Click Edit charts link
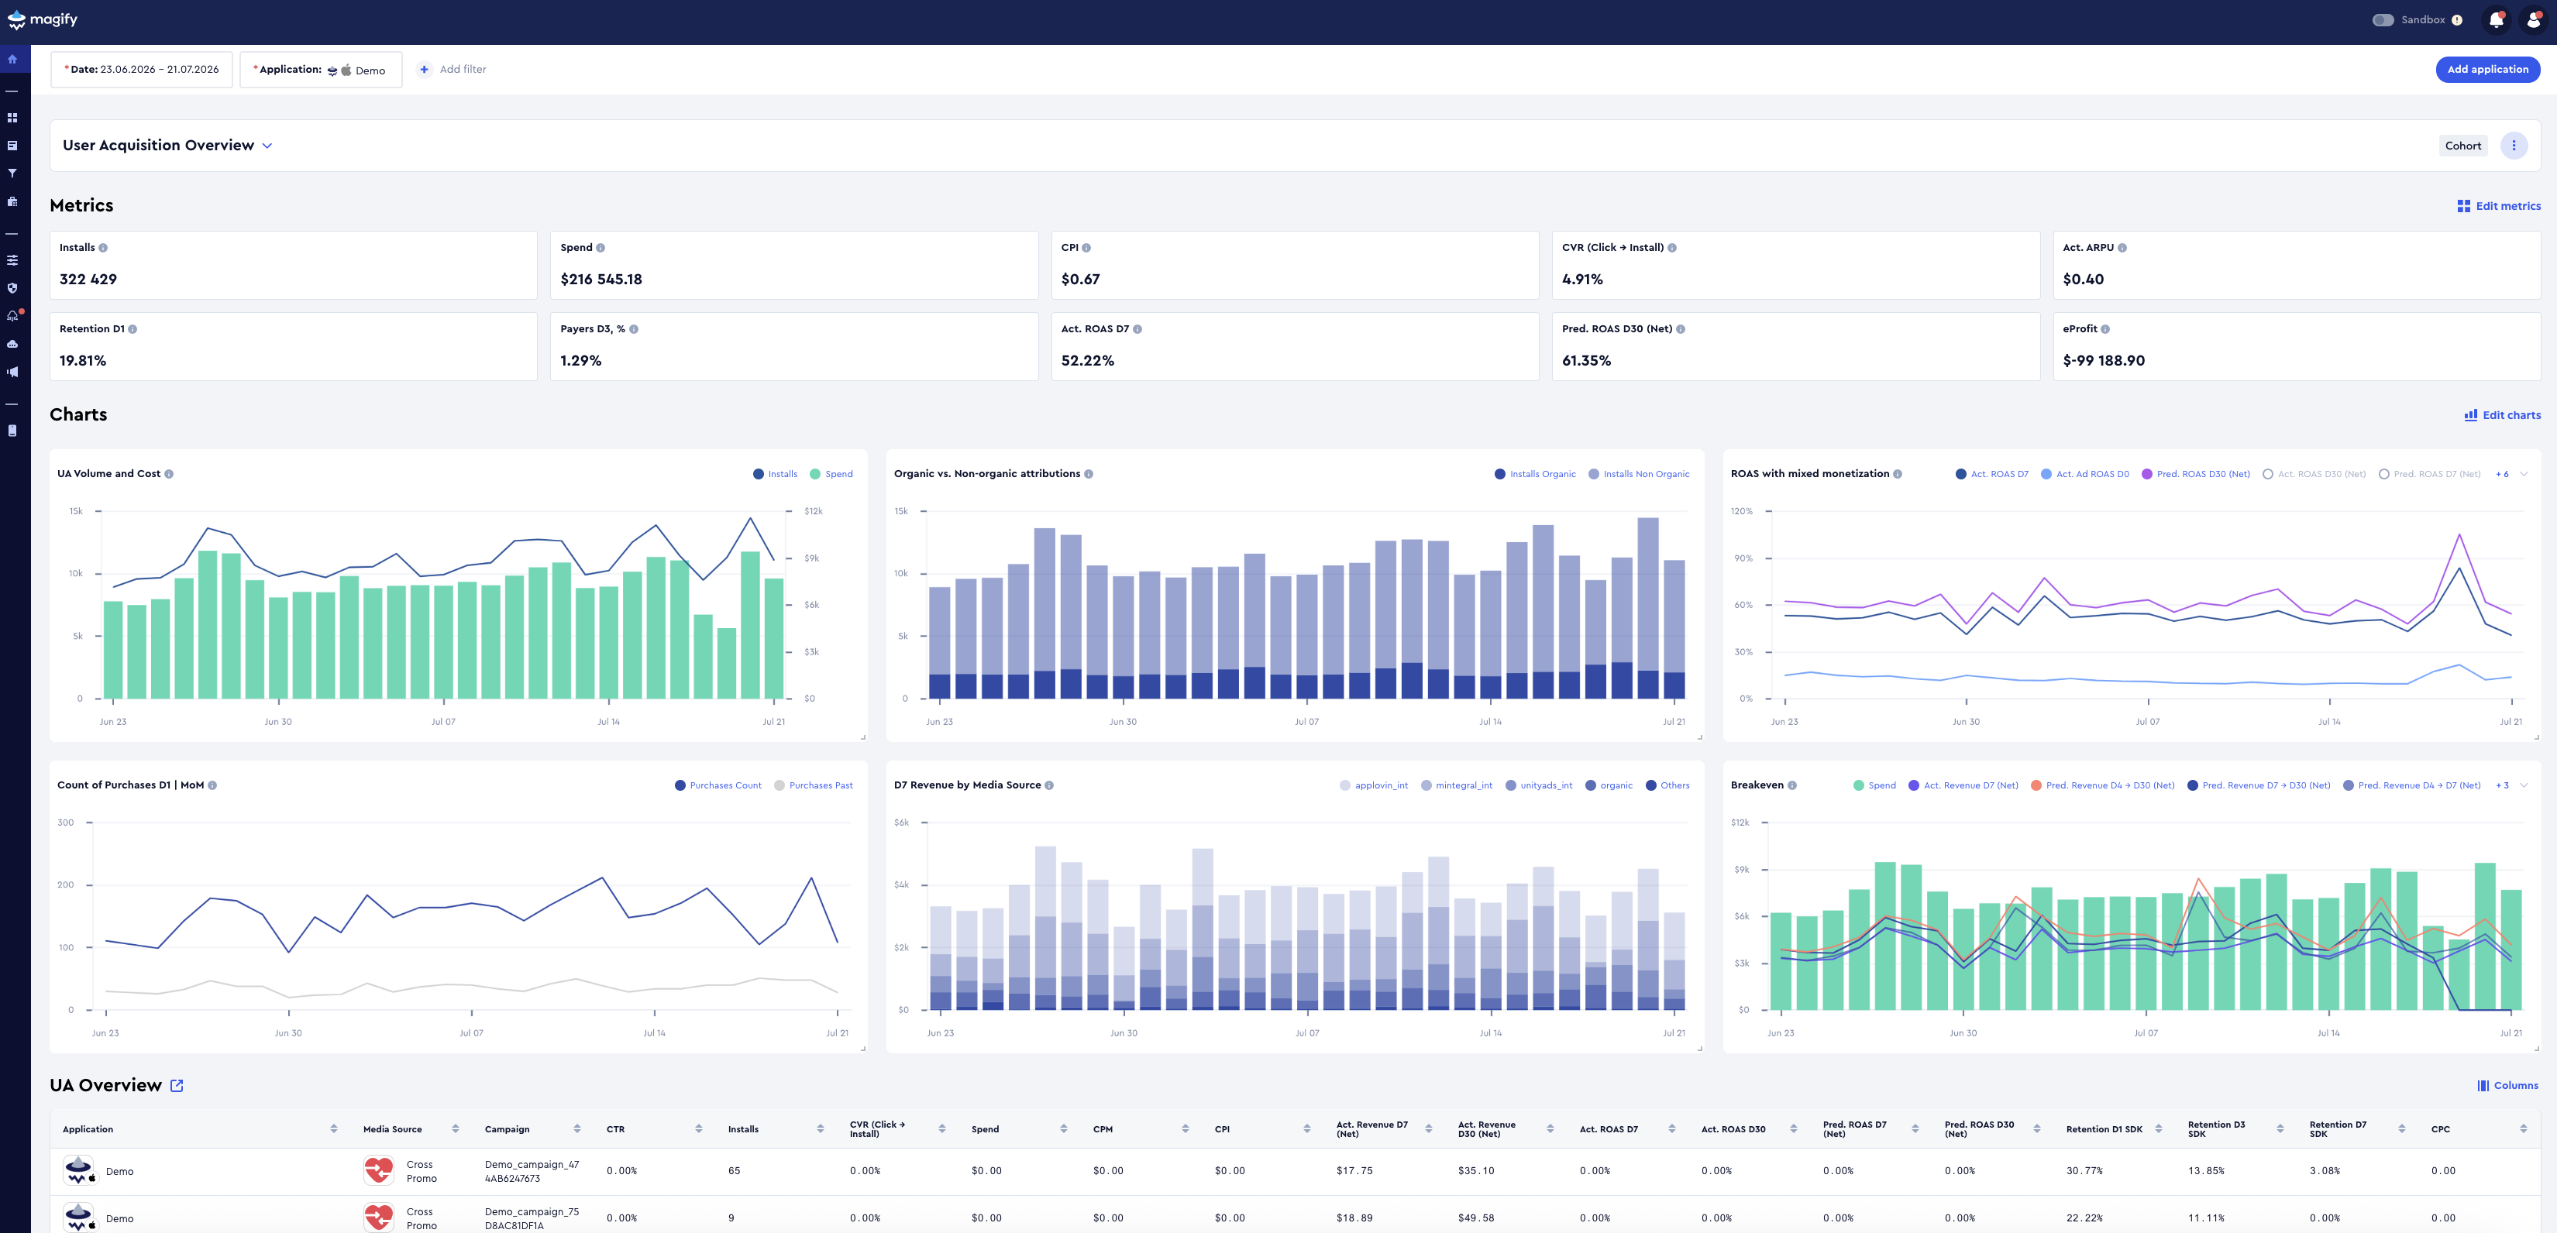The width and height of the screenshot is (2557, 1233). point(2503,416)
